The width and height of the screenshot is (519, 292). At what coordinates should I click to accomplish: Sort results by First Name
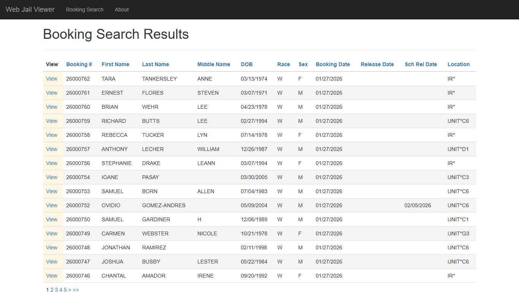click(x=115, y=64)
